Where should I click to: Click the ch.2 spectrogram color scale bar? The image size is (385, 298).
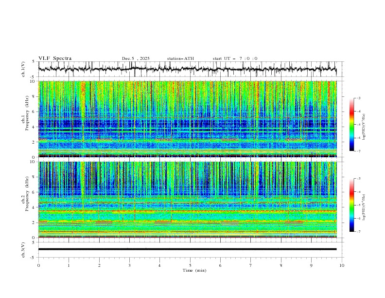click(x=351, y=205)
